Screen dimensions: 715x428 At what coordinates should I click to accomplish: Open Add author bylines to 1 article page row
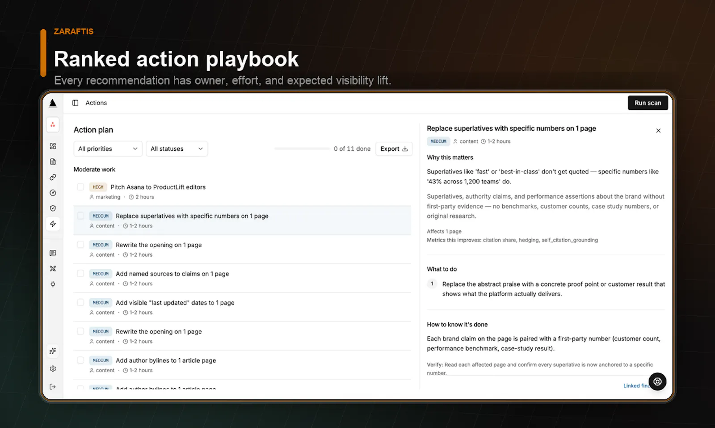[x=242, y=365]
